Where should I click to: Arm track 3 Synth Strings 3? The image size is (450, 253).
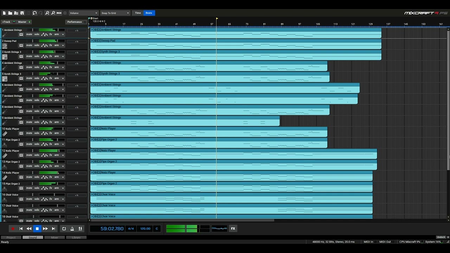57,56
